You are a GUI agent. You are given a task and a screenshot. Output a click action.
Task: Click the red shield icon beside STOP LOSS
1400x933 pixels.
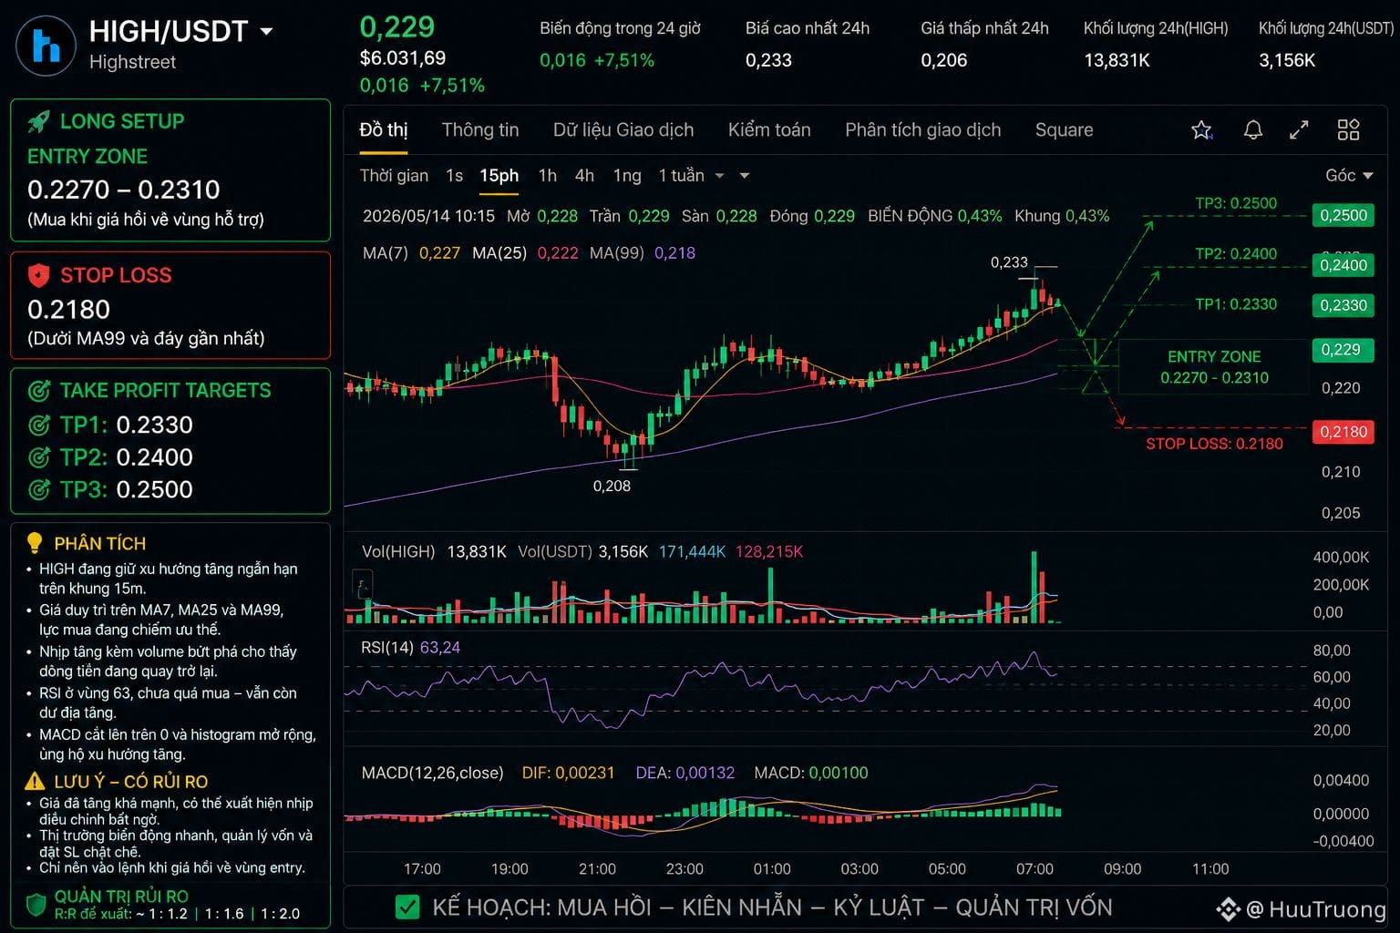(x=38, y=275)
